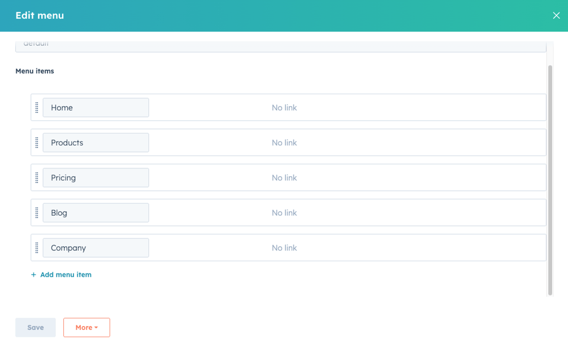Viewport: 568px width, 339px height.
Task: Click the drag handle beside Company
Action: pos(37,247)
